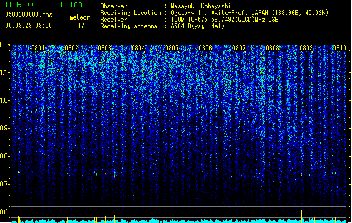Screen dimensions: 352x223
Task: Click the 0809 time marker
Action: [x=306, y=48]
